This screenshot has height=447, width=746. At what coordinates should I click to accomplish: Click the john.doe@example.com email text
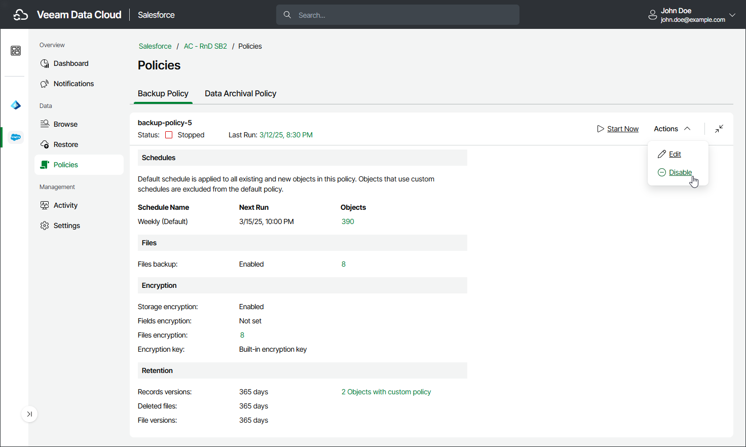click(693, 20)
